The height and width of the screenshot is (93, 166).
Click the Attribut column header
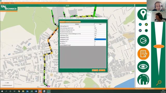[77, 24]
